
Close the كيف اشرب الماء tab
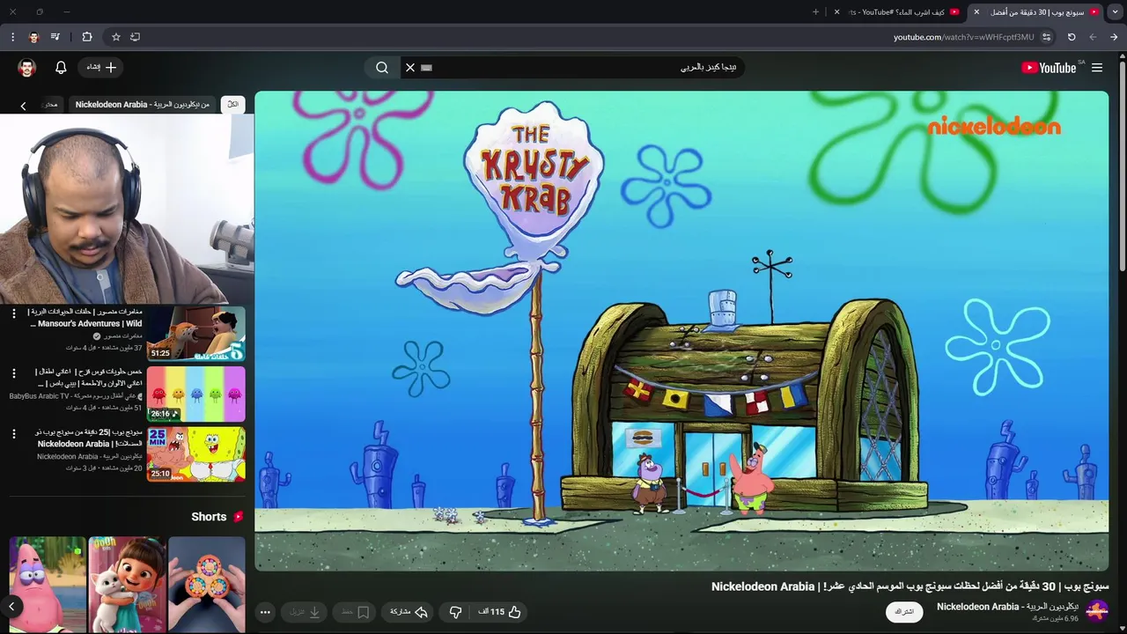pyautogui.click(x=836, y=11)
